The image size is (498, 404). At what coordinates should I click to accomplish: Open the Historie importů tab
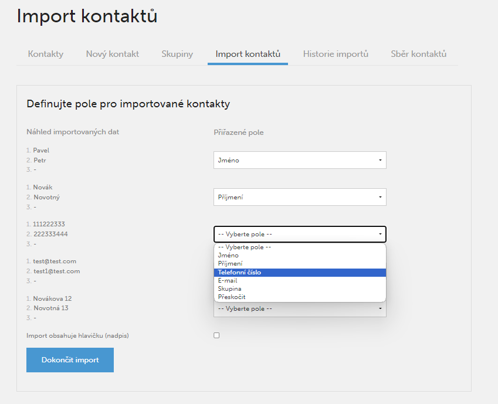coord(336,54)
